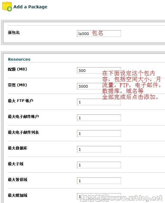Click the 带宽 (MB) bandwidth input field
165x203 pixels.
[99, 86]
